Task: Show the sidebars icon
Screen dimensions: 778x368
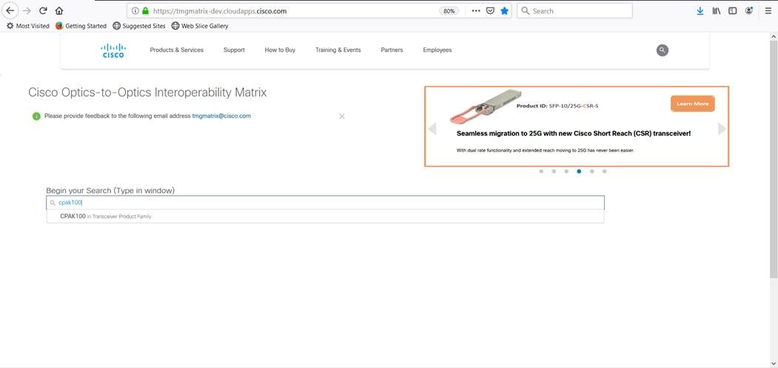Action: 732,11
